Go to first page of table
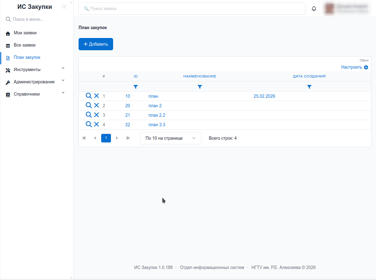 84,138
